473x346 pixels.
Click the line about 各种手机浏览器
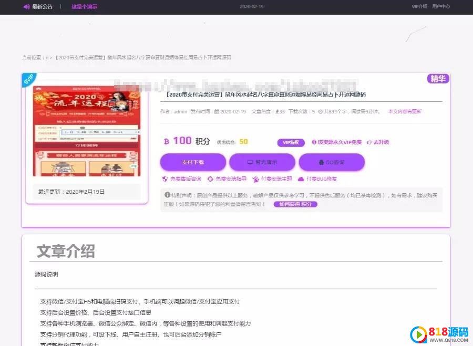click(x=146, y=324)
